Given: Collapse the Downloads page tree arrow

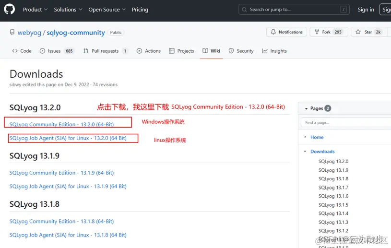Looking at the screenshot, I should (x=305, y=151).
